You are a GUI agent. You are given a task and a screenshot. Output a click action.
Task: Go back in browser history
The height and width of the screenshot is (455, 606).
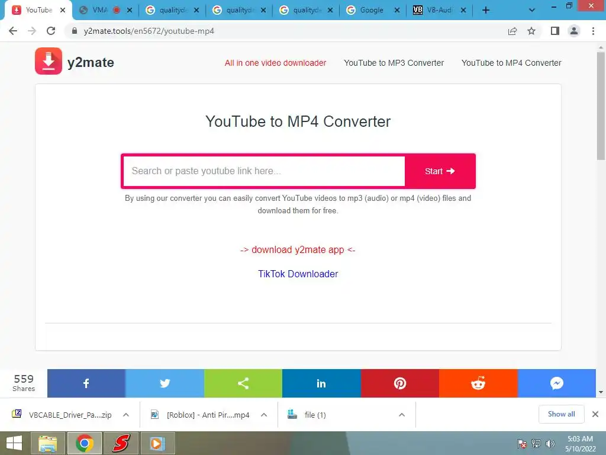pos(13,31)
